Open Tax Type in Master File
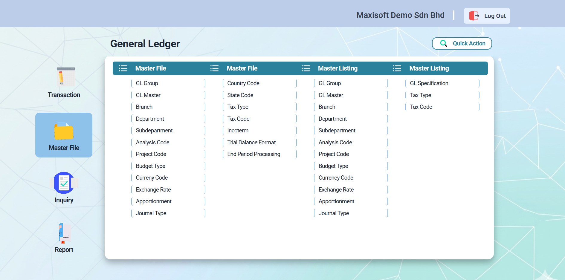This screenshot has width=565, height=280. [260, 107]
